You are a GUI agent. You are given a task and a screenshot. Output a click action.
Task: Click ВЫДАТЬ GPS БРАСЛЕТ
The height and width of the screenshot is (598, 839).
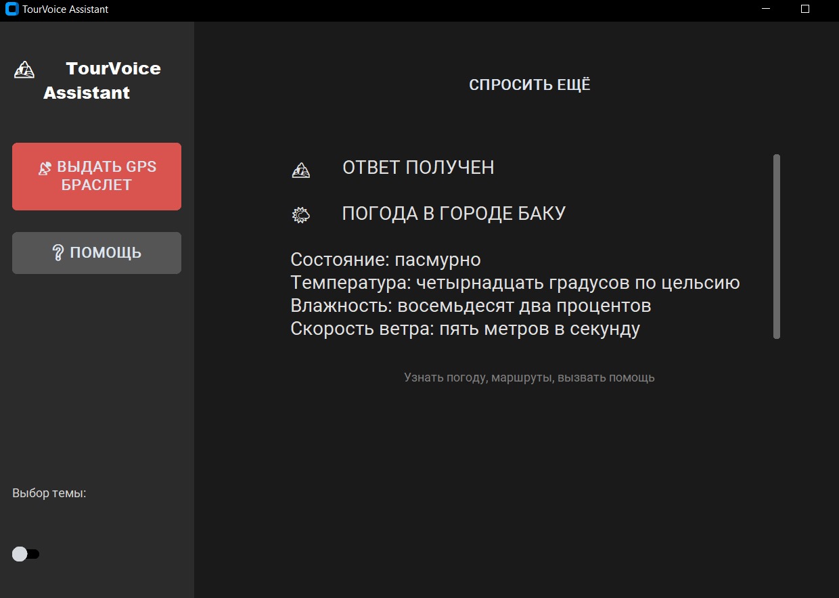(x=96, y=176)
